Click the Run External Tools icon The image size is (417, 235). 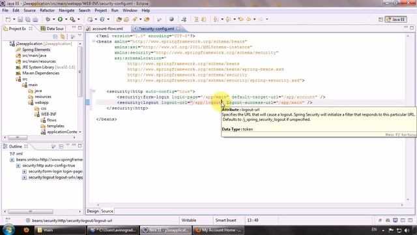(x=72, y=19)
